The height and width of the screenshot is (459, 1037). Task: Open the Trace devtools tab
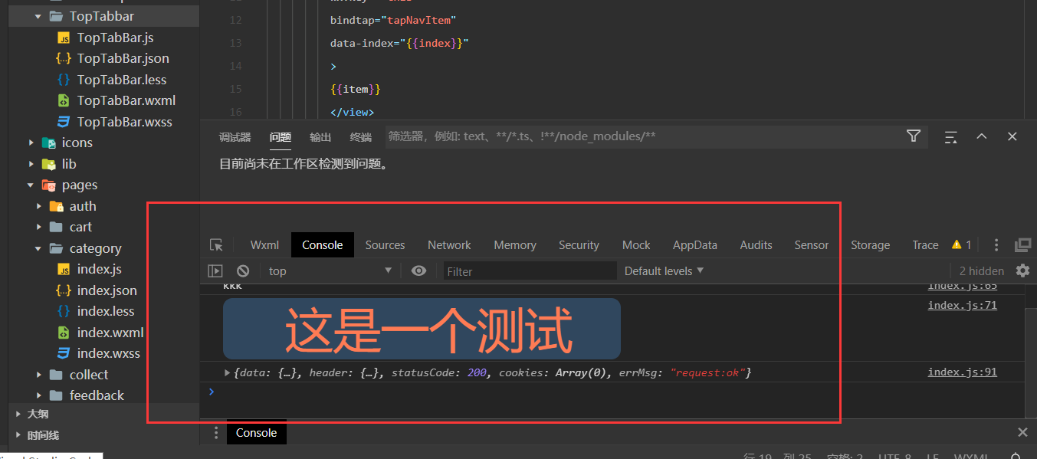(925, 245)
